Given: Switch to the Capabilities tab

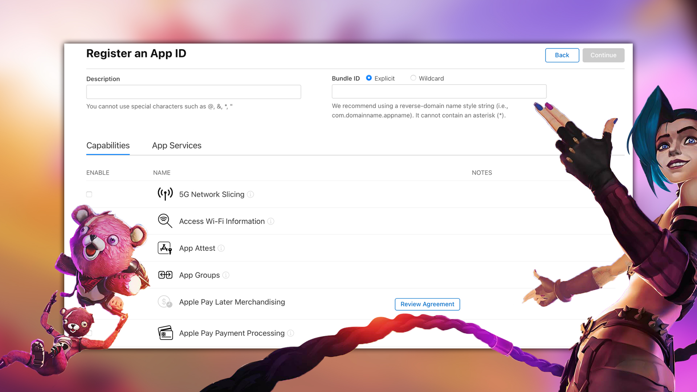Looking at the screenshot, I should click(108, 146).
